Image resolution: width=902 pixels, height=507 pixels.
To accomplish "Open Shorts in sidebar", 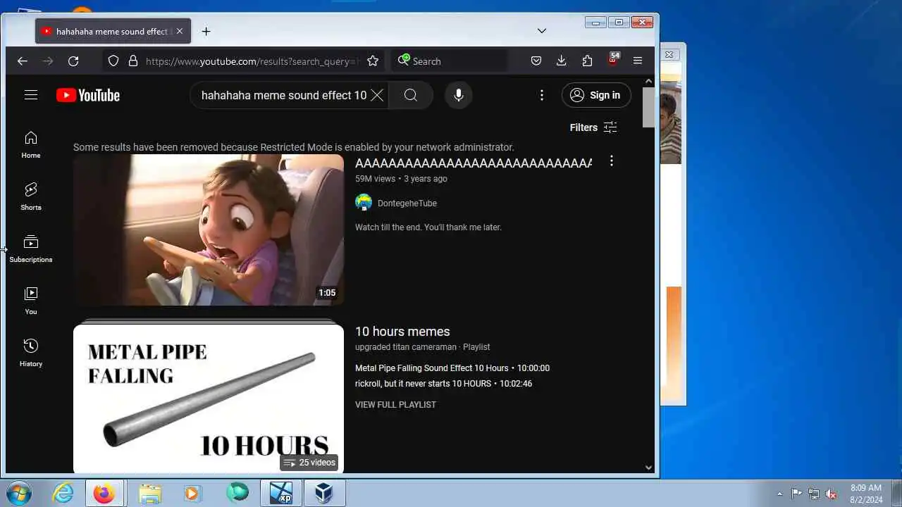I will 31,197.
